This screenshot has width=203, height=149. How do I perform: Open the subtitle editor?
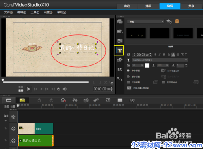(x=108, y=100)
